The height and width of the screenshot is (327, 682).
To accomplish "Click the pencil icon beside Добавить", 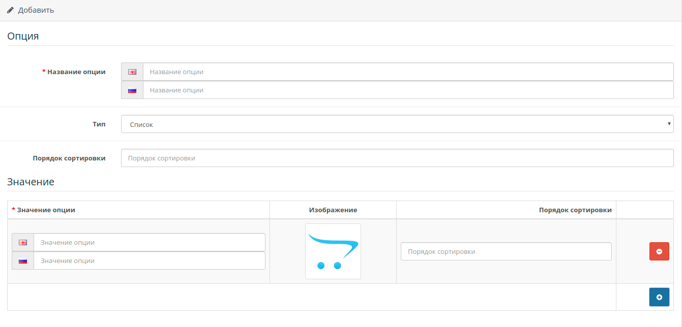I will point(10,10).
